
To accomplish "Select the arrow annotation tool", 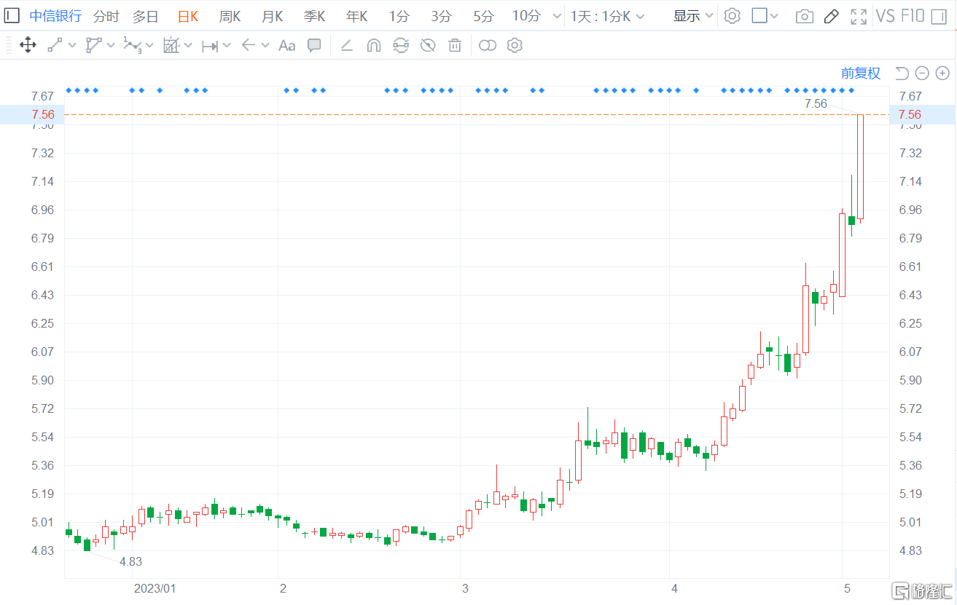I will 248,45.
